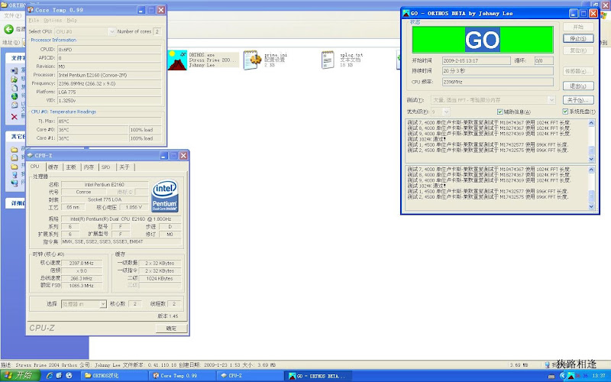The image size is (611, 382).
Task: Click the globe publish icon in Explorer sidebar
Action: (15, 96)
